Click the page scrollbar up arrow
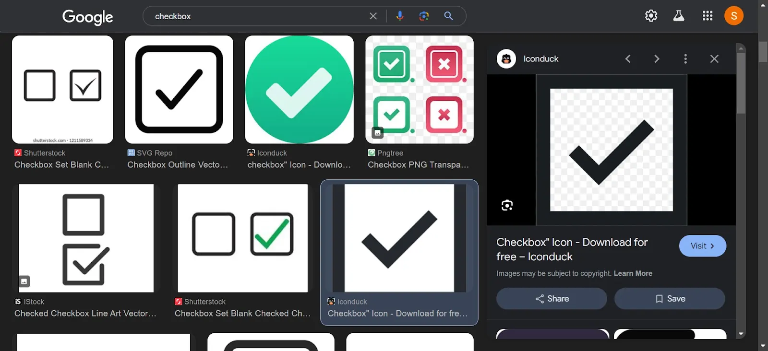This screenshot has width=768, height=351. coord(763,4)
